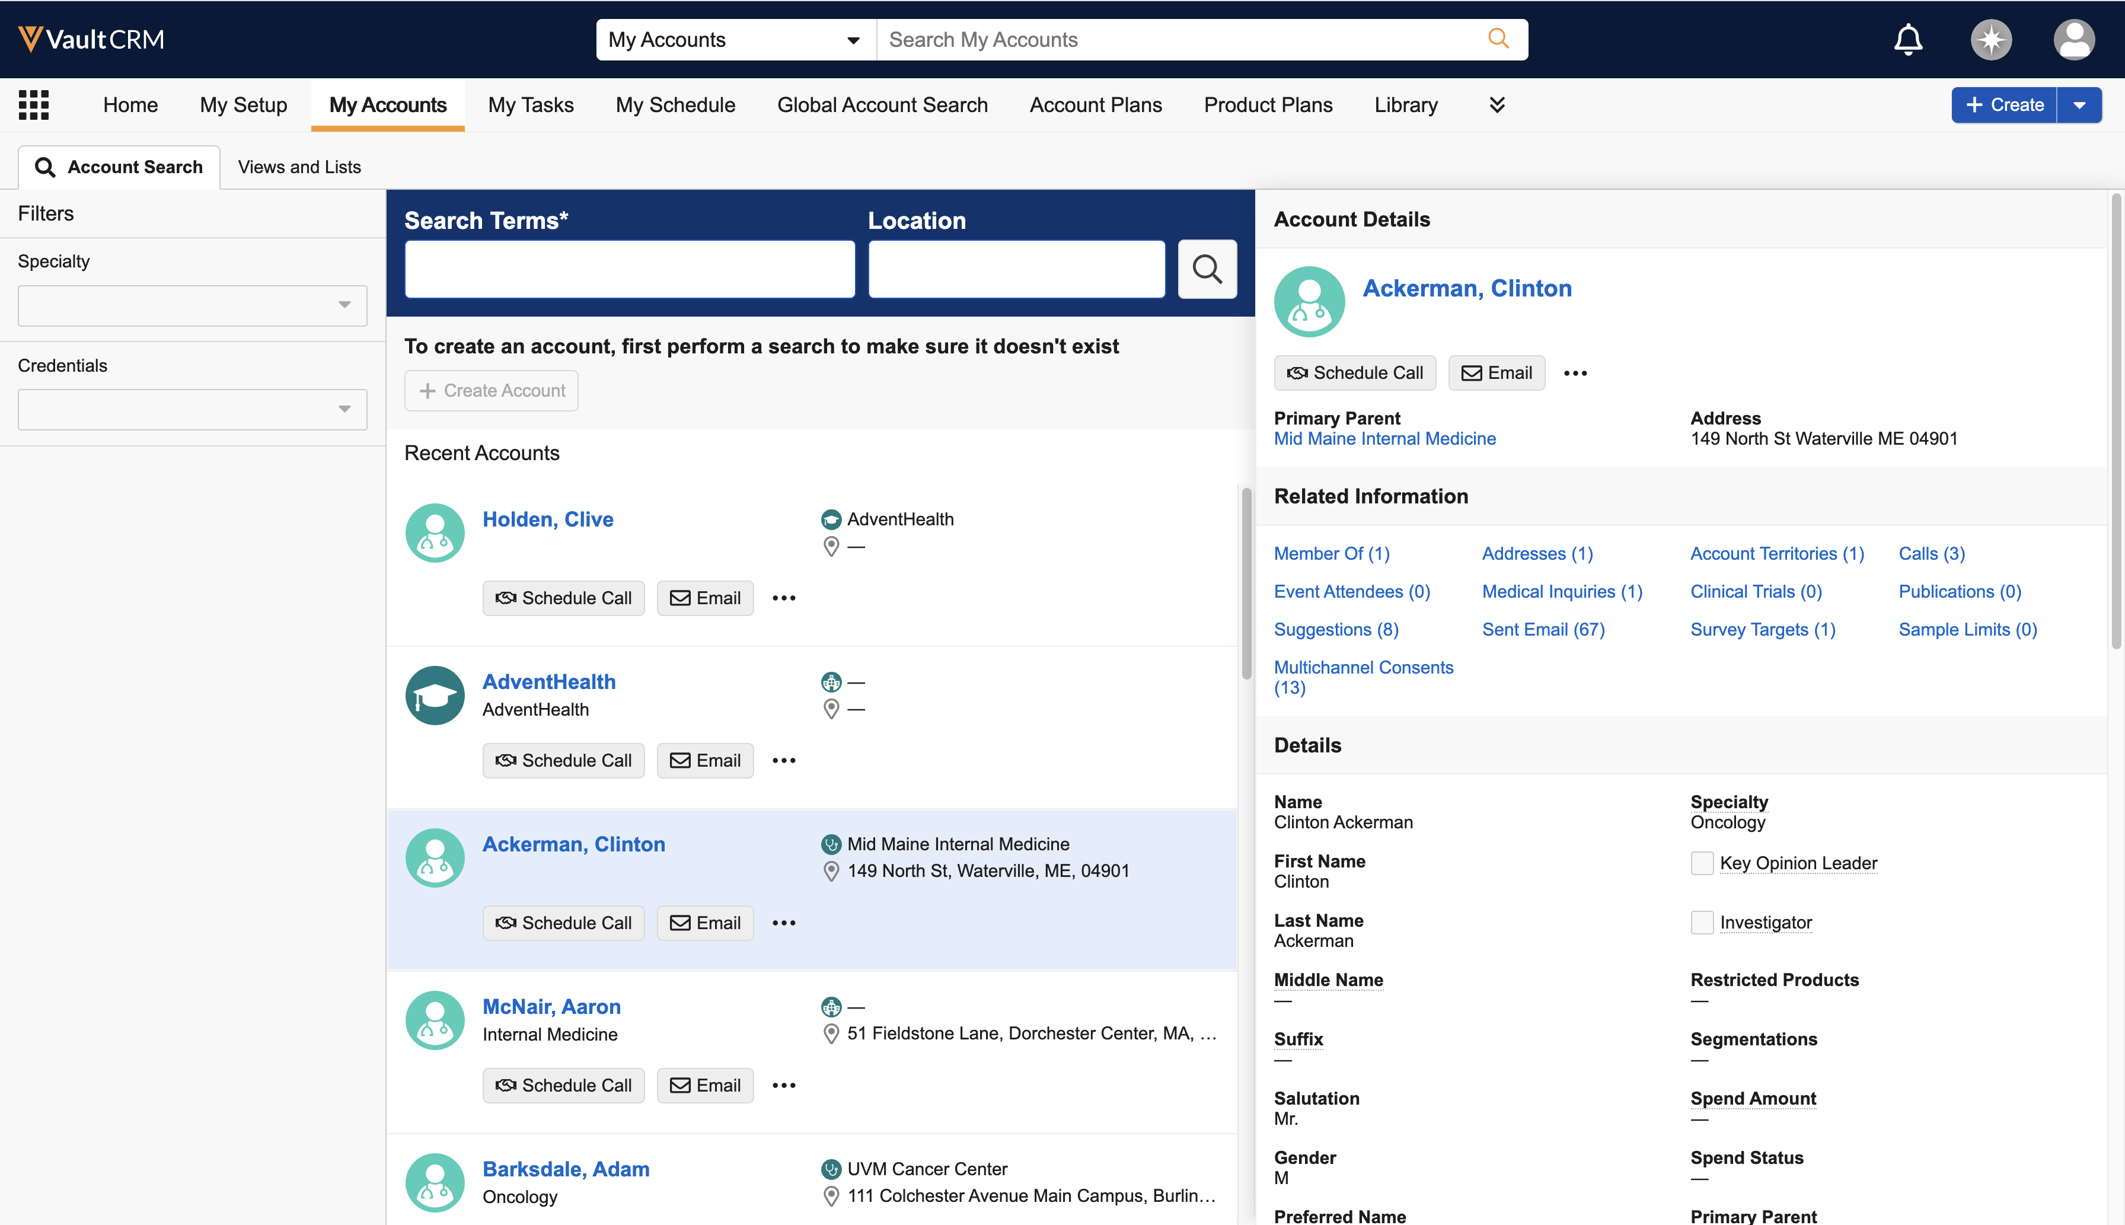Open the AdventHealth graduation cap avatar
Viewport: 2125px width, 1225px height.
point(435,695)
